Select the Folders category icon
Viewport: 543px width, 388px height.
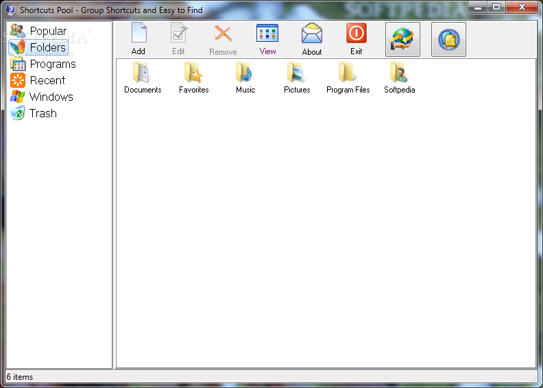pyautogui.click(x=17, y=47)
